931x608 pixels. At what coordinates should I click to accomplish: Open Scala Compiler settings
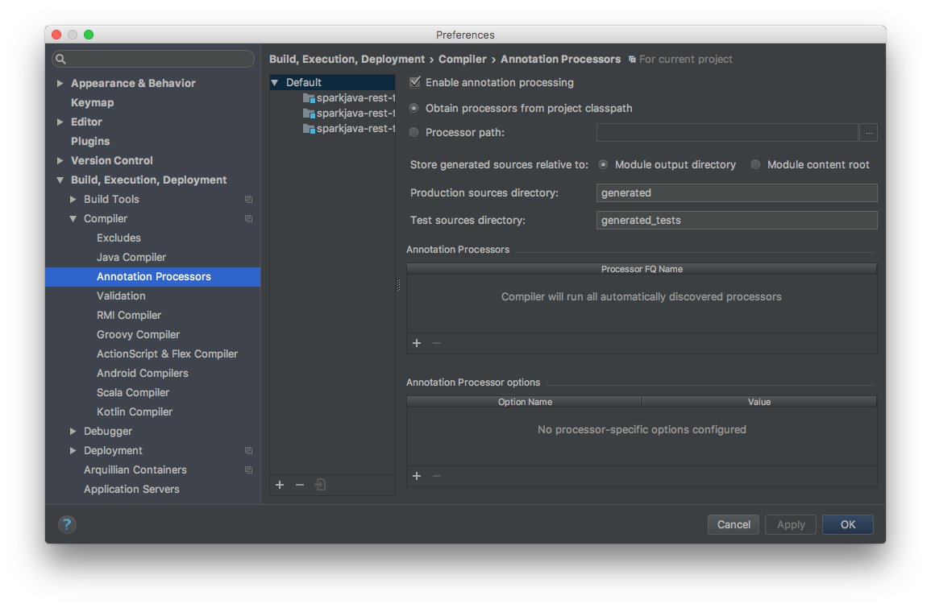pyautogui.click(x=133, y=393)
